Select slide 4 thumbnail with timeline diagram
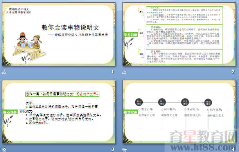Viewport: 239px width, 152px height. (179, 112)
